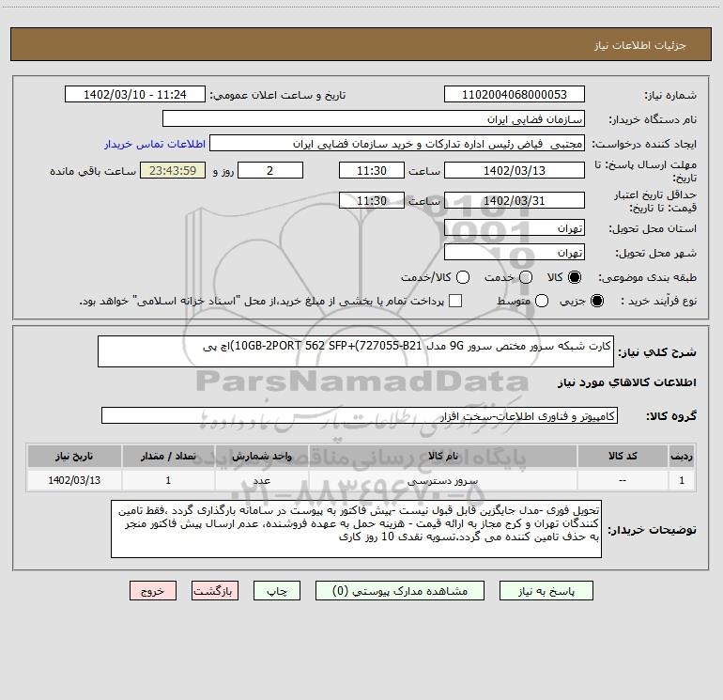
Task: Click the گروه کالا field
Action: [360, 415]
